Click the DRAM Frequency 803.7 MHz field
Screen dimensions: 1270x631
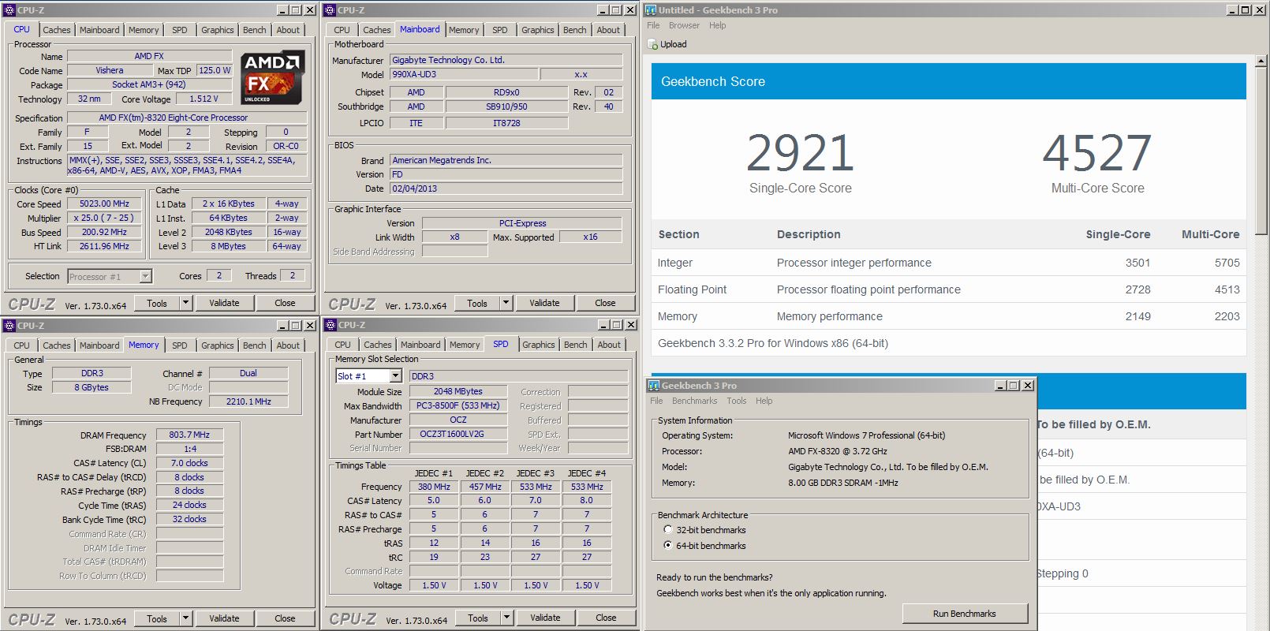189,435
